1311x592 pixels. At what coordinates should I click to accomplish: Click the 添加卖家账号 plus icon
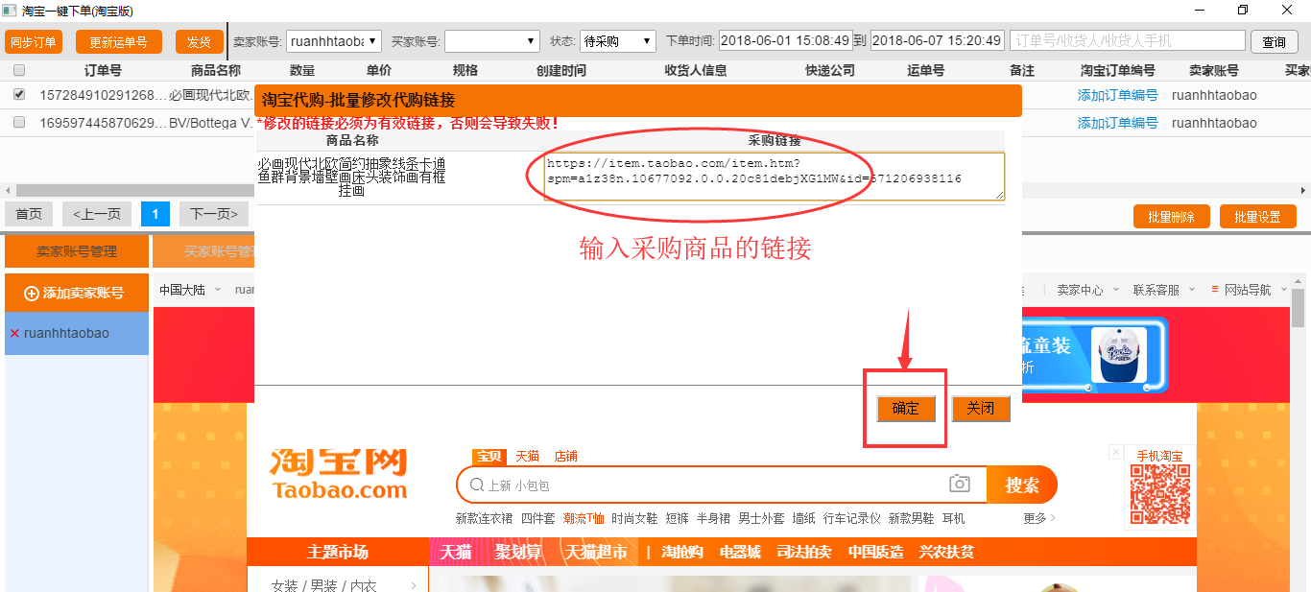point(32,294)
